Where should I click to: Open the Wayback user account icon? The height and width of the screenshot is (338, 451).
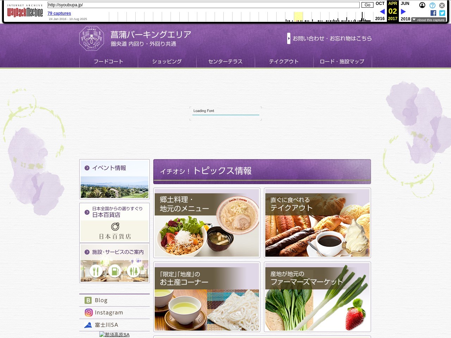pyautogui.click(x=422, y=5)
